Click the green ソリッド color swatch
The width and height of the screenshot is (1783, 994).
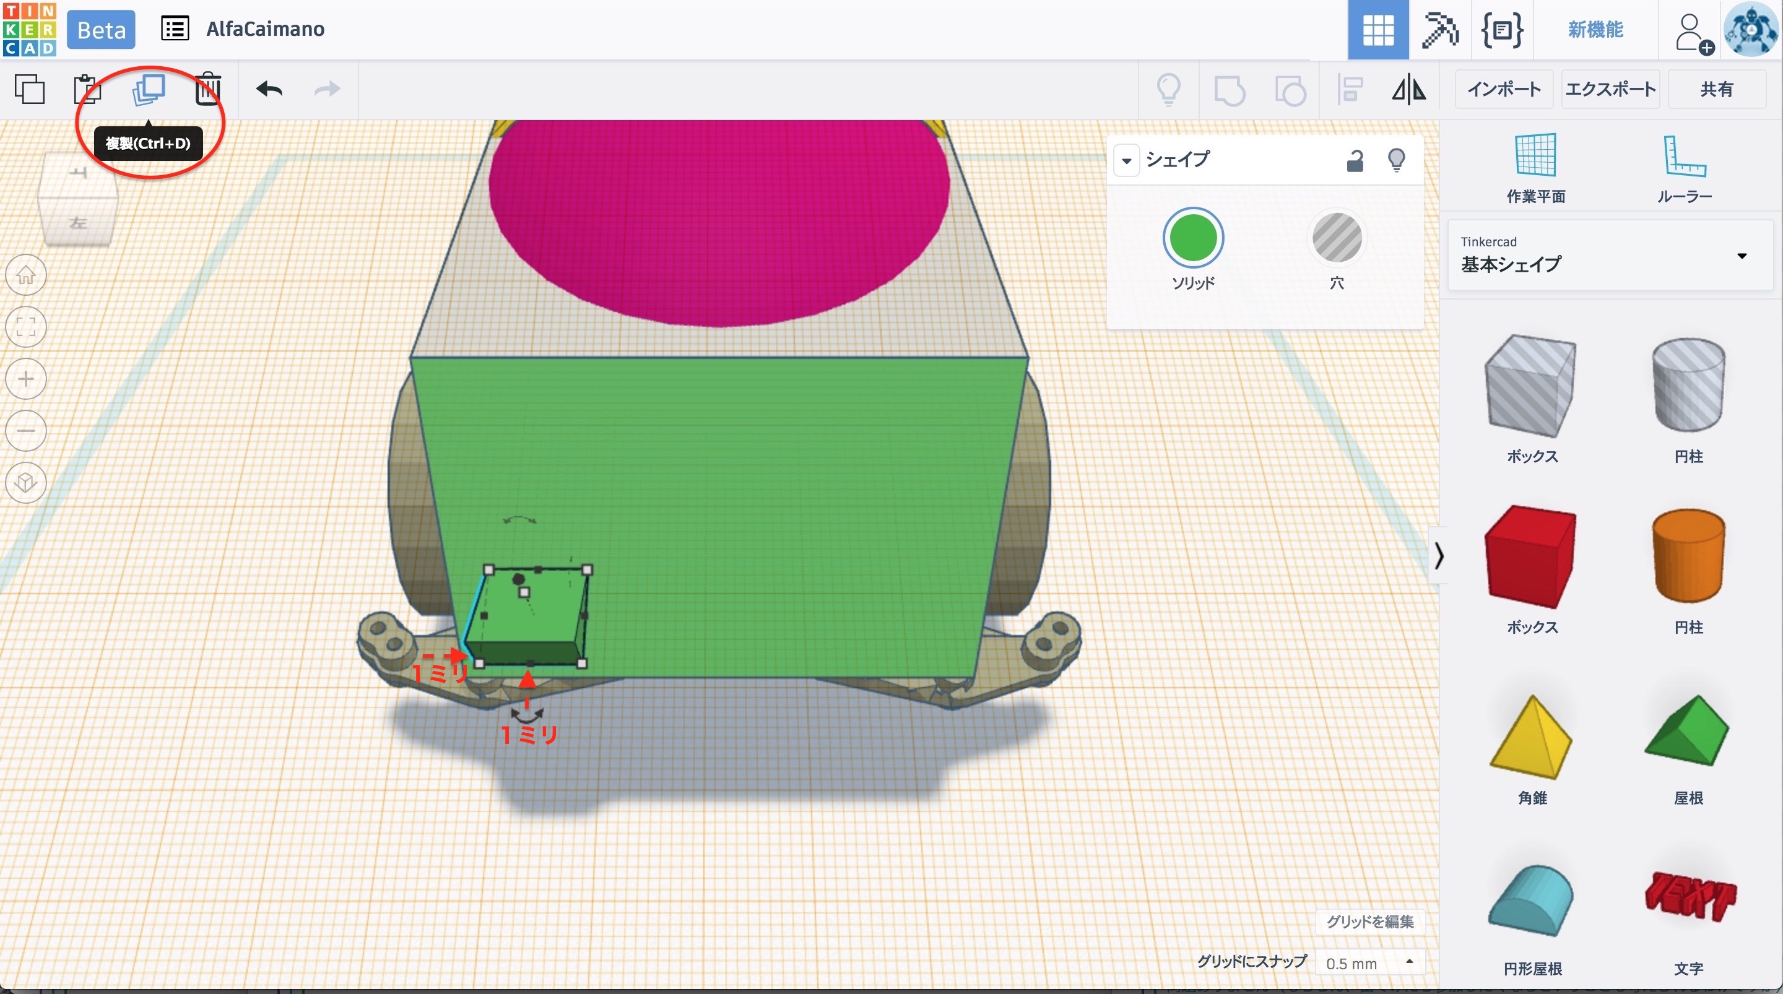[1192, 238]
